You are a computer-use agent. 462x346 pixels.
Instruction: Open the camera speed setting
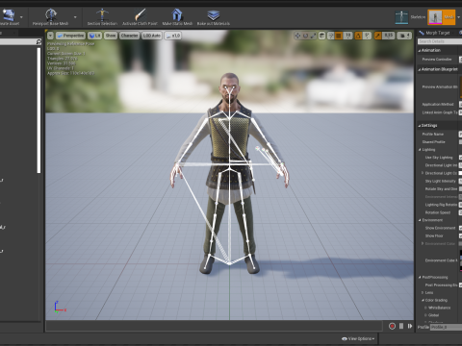pos(404,36)
